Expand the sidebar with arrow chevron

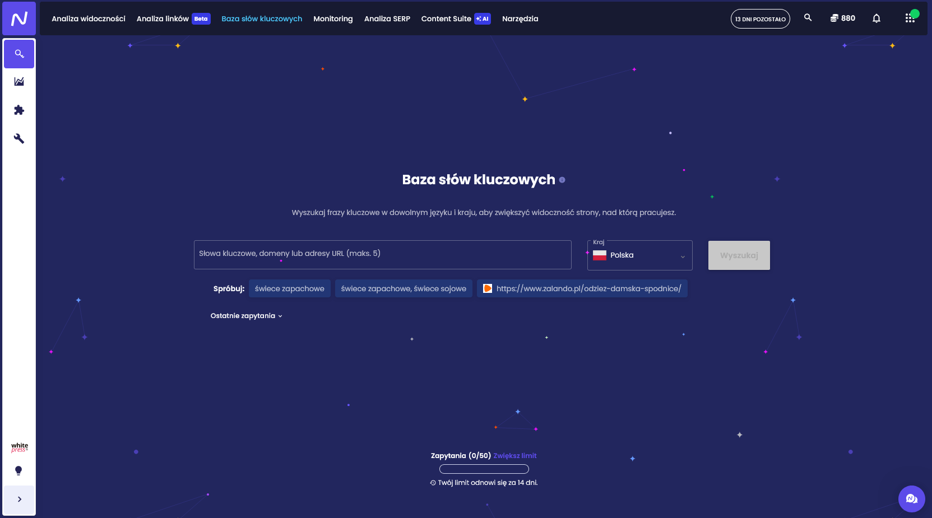[19, 499]
